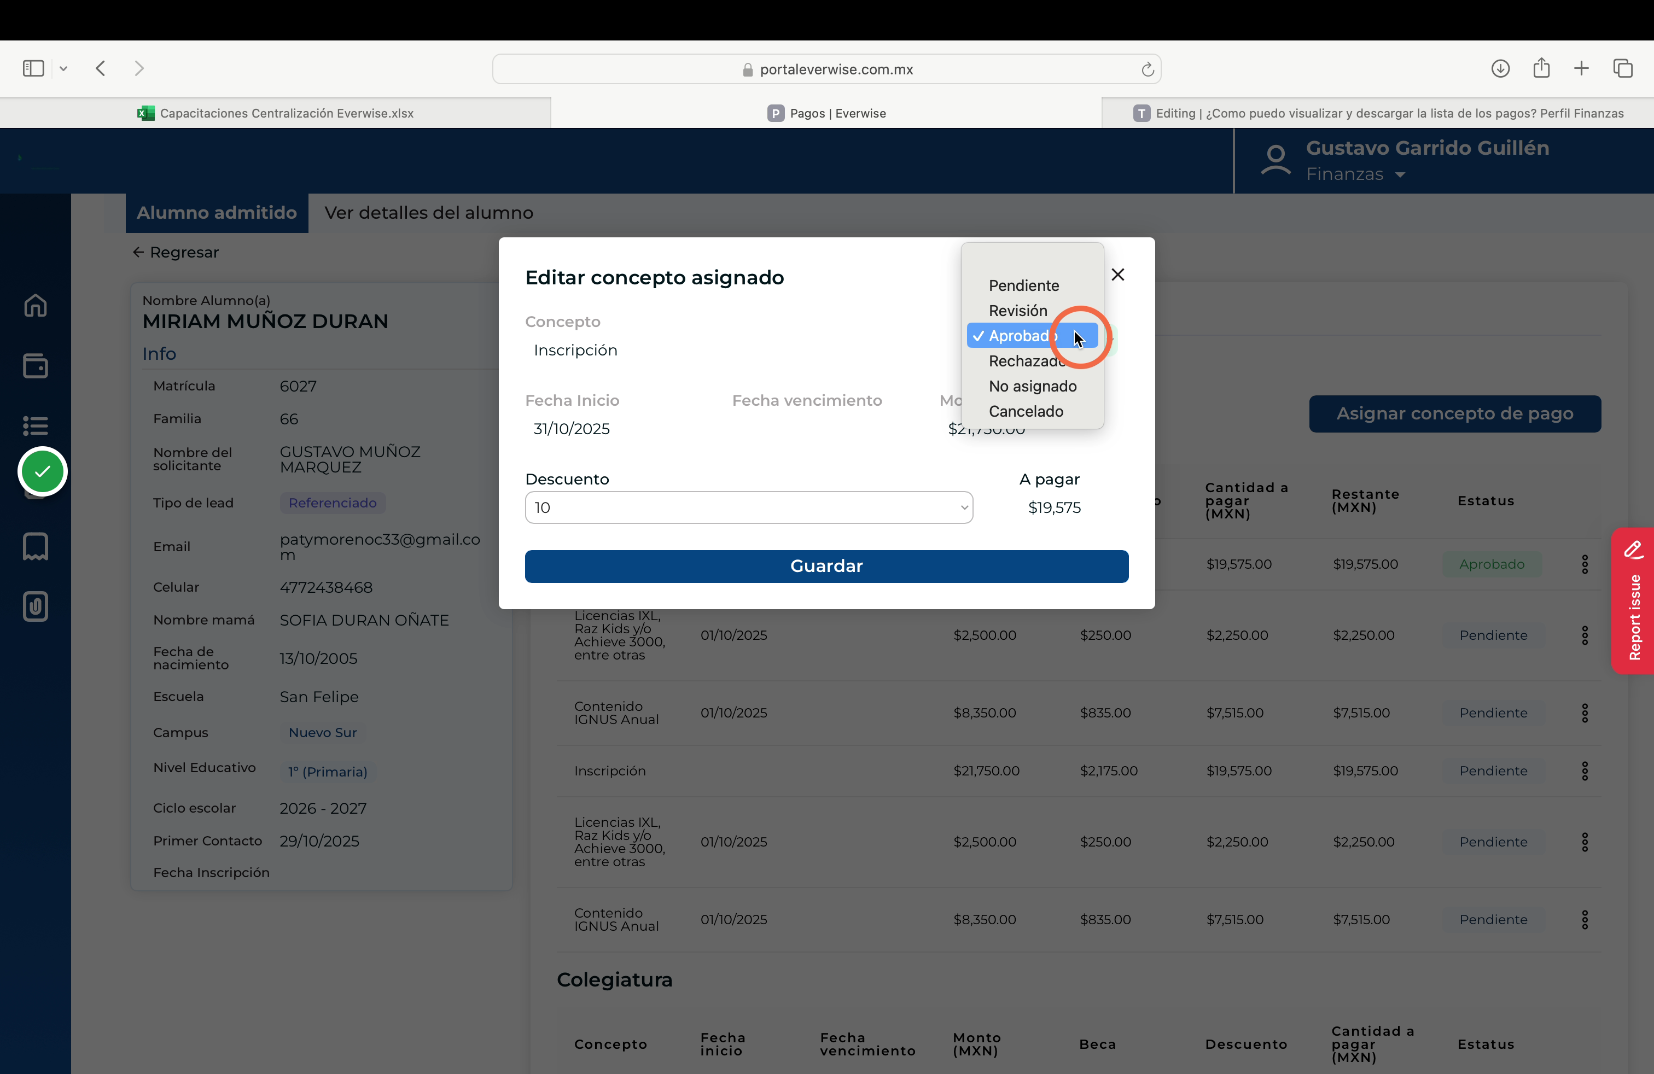Open Safari downloads icon

point(1500,68)
